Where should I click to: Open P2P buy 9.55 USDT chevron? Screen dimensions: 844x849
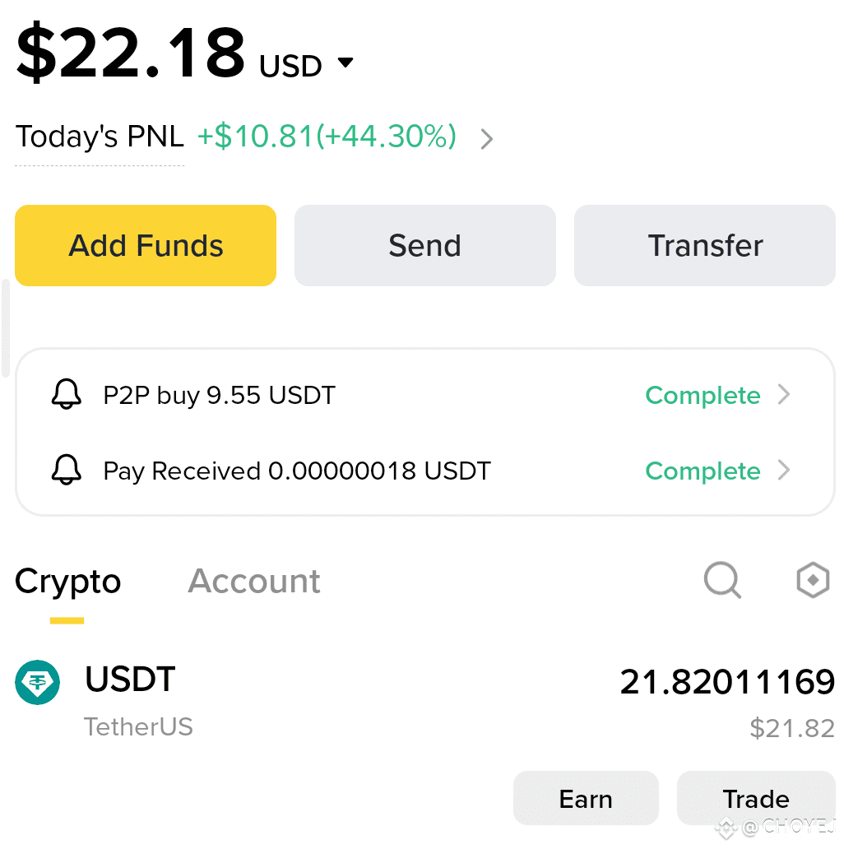click(784, 394)
